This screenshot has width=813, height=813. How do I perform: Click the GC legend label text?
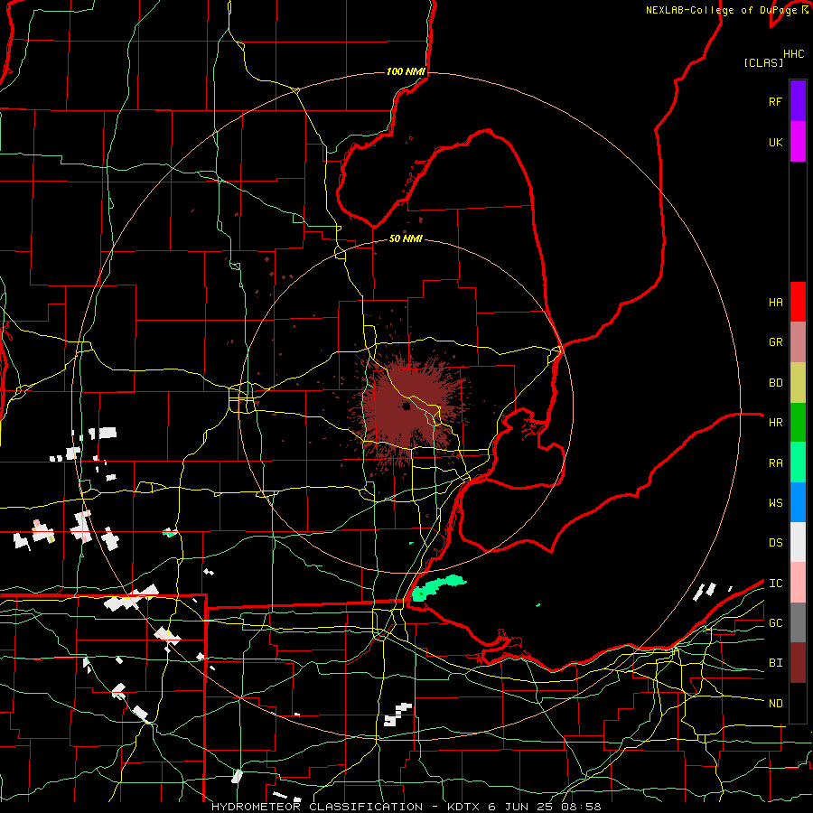click(775, 623)
